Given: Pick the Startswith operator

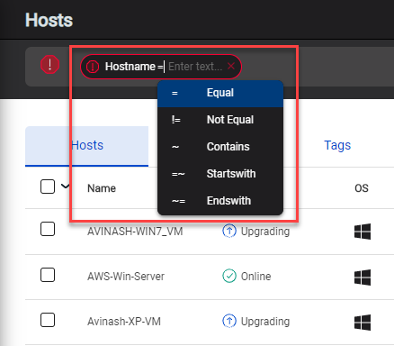Looking at the screenshot, I should click(x=220, y=174).
